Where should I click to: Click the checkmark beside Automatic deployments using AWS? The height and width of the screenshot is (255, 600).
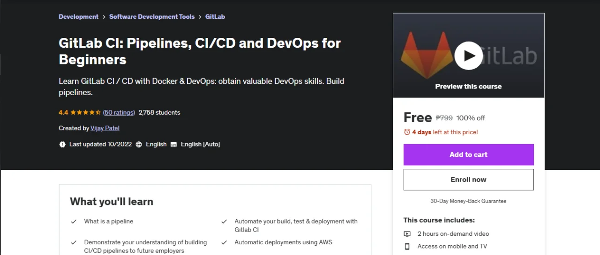pyautogui.click(x=224, y=242)
